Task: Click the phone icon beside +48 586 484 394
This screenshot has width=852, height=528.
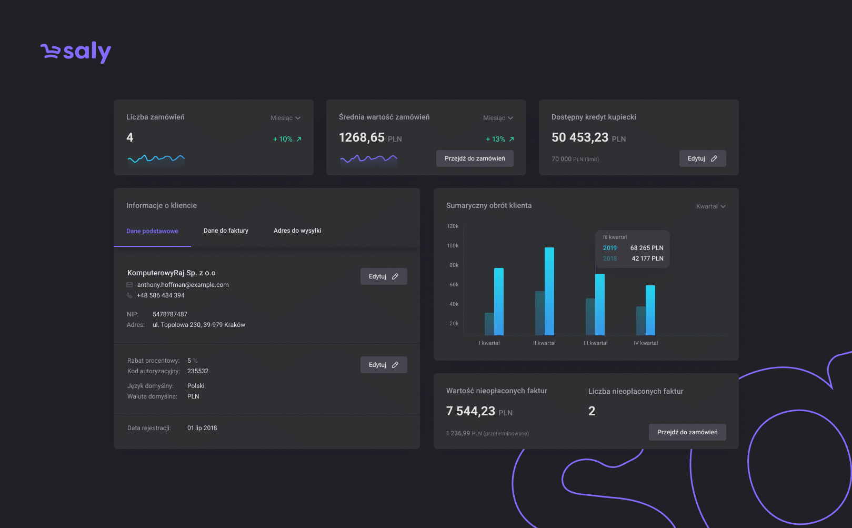Action: 129,295
